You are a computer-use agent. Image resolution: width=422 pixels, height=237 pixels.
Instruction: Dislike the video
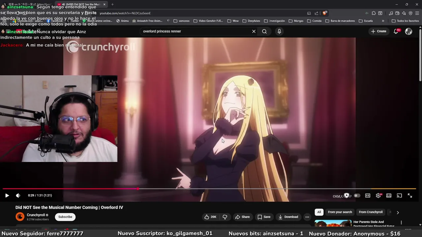click(225, 217)
